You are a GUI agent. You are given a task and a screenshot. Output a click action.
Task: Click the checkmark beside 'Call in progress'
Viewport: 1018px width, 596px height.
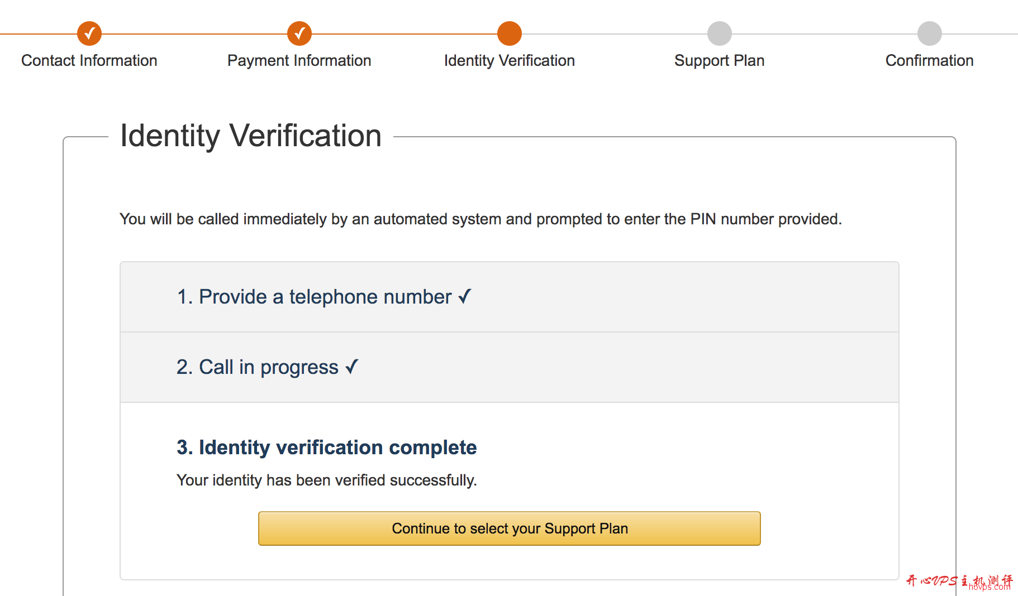tap(352, 367)
